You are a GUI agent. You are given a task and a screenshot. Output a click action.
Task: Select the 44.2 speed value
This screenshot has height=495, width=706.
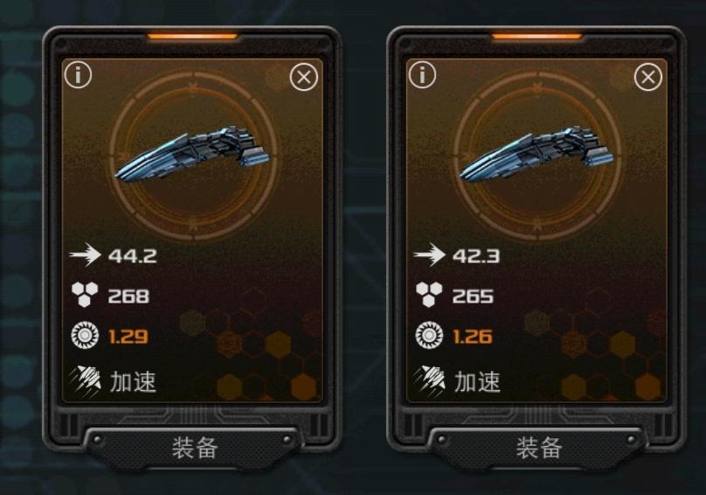coord(133,256)
